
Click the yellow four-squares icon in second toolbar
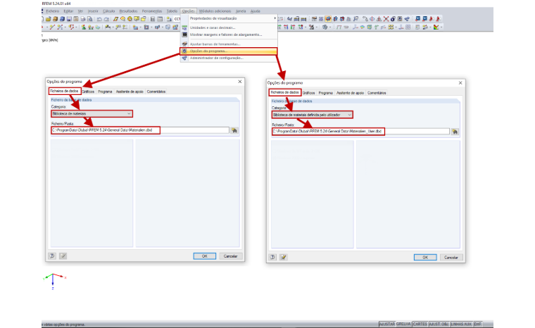391,27
